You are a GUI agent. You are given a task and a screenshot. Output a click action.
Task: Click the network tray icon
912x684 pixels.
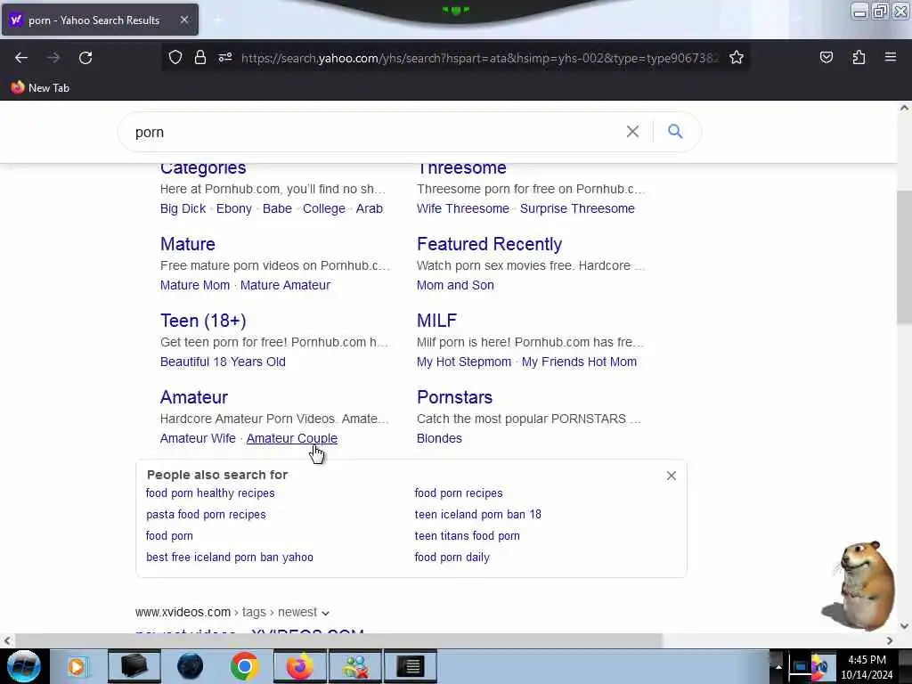pyautogui.click(x=800, y=667)
